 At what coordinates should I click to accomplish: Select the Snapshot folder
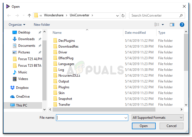(65, 99)
